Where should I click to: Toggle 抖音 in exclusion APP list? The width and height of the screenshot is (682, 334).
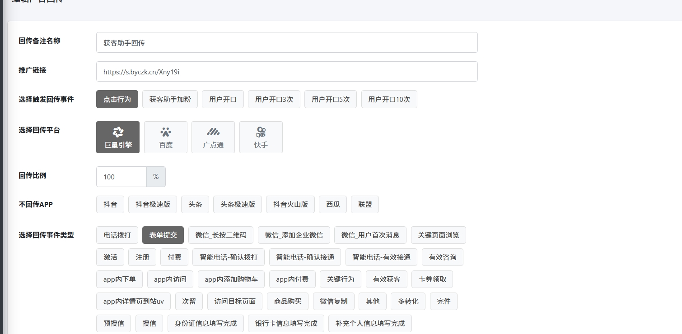click(110, 204)
